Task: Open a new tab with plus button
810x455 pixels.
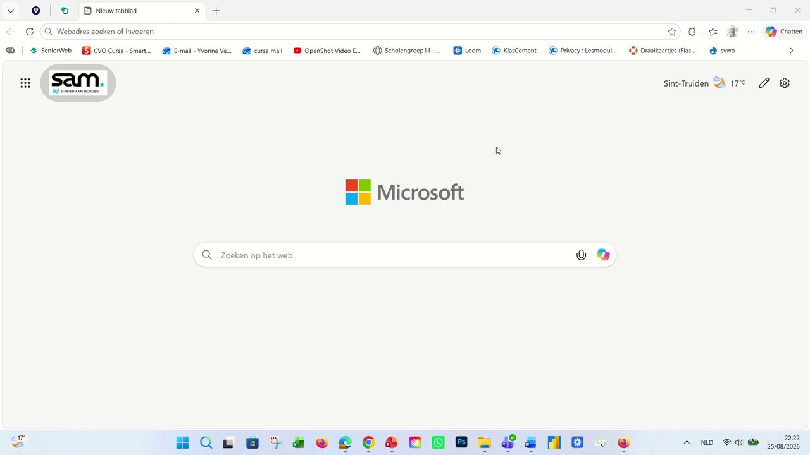Action: click(216, 11)
